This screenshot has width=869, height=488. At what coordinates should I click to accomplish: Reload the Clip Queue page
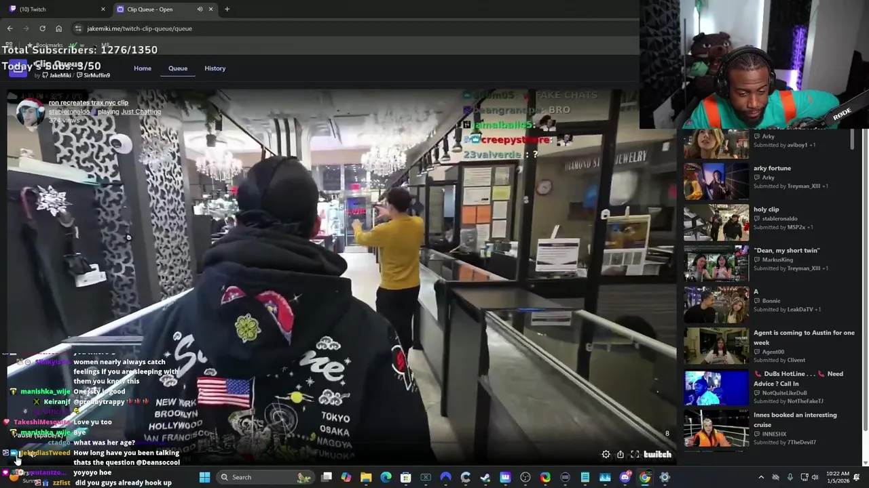coord(42,28)
